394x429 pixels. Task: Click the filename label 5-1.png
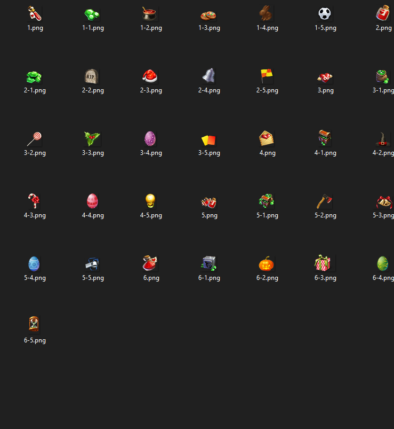tap(267, 216)
